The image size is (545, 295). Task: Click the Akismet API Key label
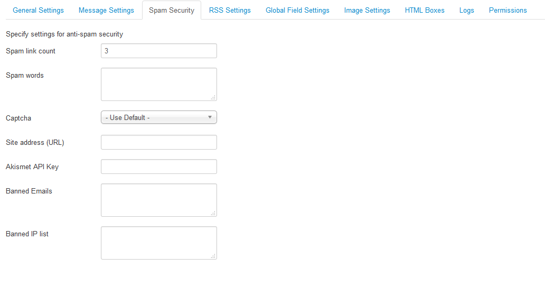pyautogui.click(x=32, y=167)
